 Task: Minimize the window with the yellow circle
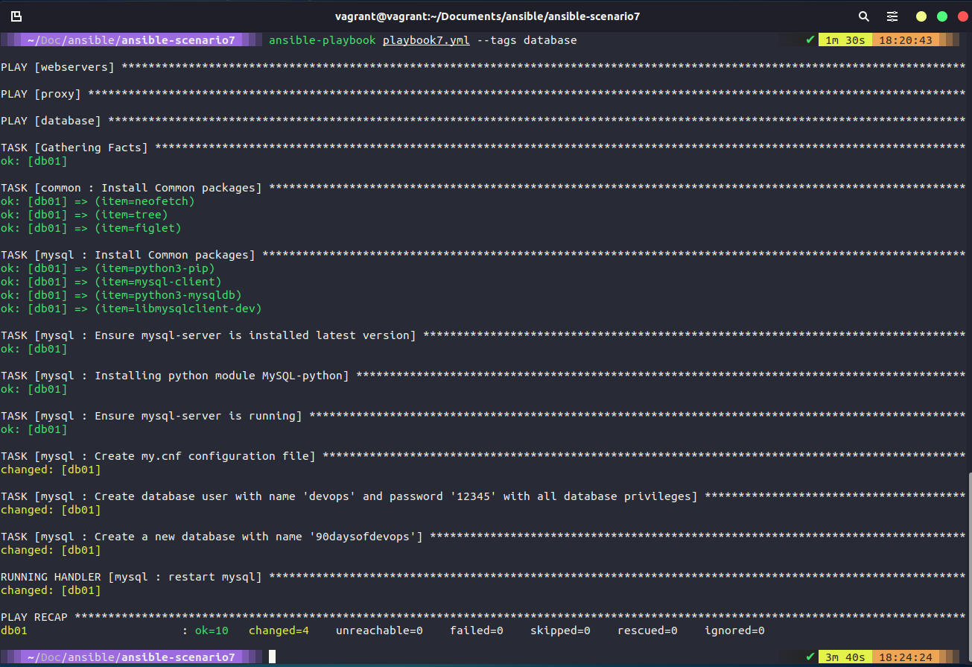click(921, 15)
